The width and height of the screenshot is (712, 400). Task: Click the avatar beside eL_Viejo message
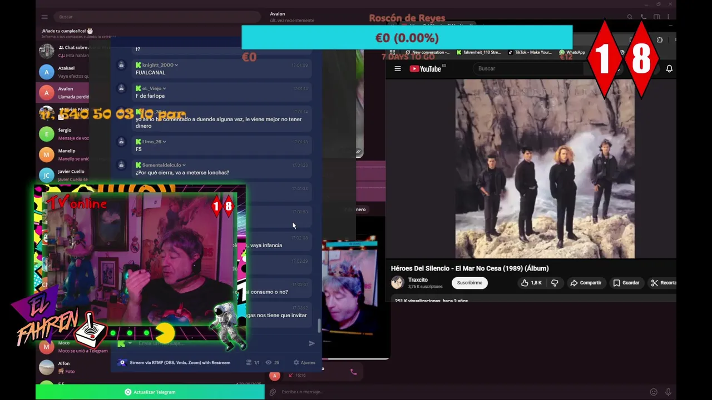(121, 89)
